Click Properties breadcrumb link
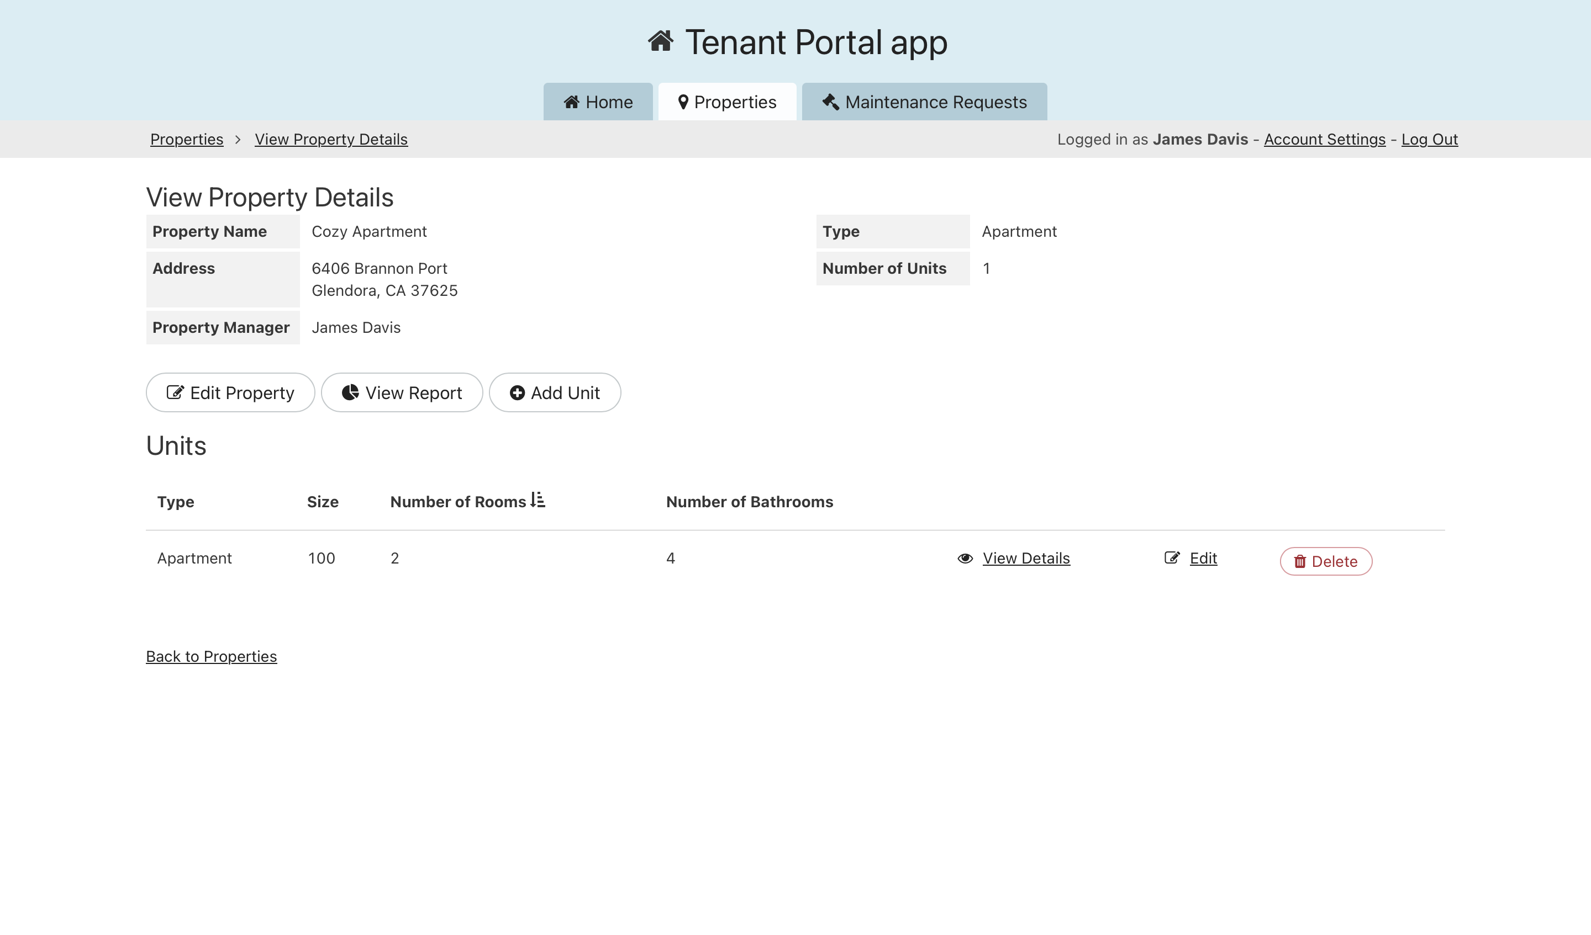This screenshot has width=1591, height=935. pos(187,140)
